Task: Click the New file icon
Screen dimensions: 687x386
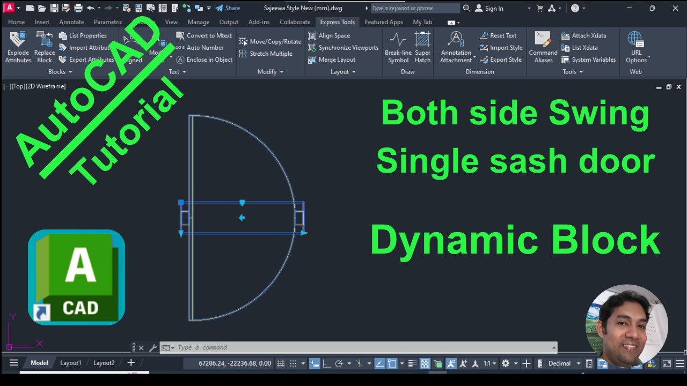Action: [30, 8]
